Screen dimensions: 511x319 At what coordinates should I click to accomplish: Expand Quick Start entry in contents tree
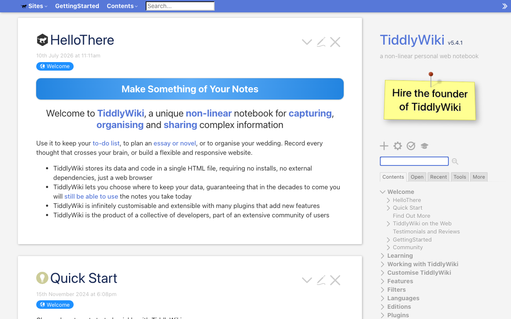389,208
